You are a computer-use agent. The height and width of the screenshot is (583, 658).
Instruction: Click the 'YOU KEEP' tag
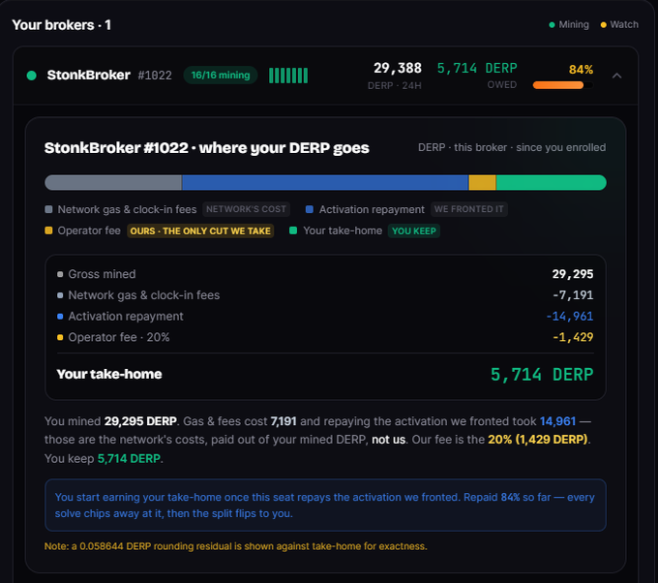coord(414,231)
